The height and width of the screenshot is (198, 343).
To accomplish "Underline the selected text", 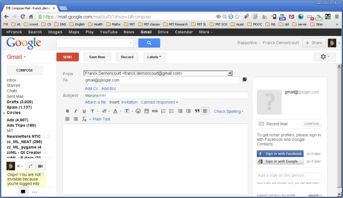I will pos(84,111).
